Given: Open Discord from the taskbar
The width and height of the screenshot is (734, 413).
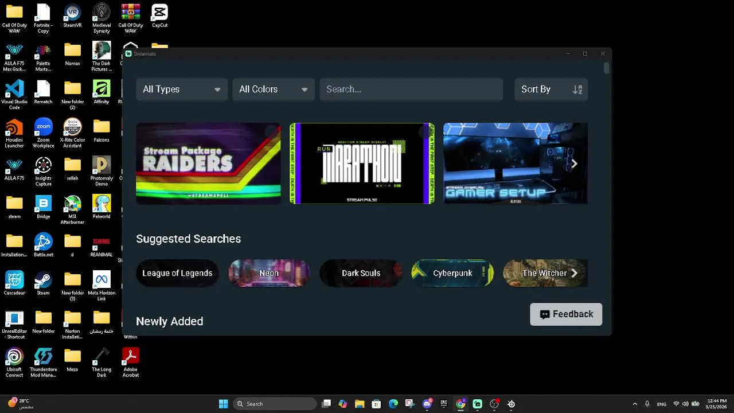Looking at the screenshot, I should pyautogui.click(x=427, y=404).
